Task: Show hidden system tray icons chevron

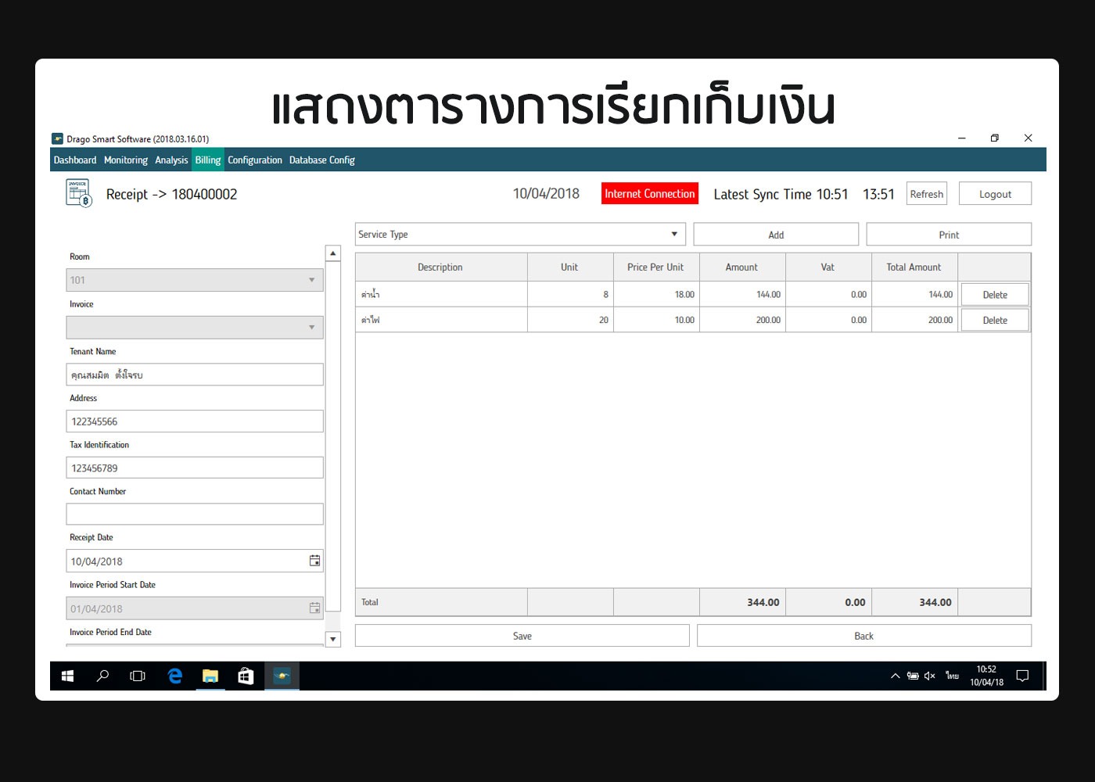Action: tap(896, 676)
